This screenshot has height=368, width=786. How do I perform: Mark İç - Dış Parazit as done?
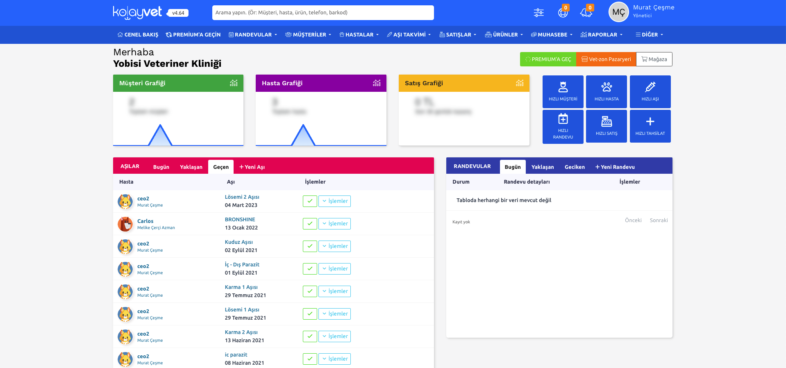click(310, 269)
